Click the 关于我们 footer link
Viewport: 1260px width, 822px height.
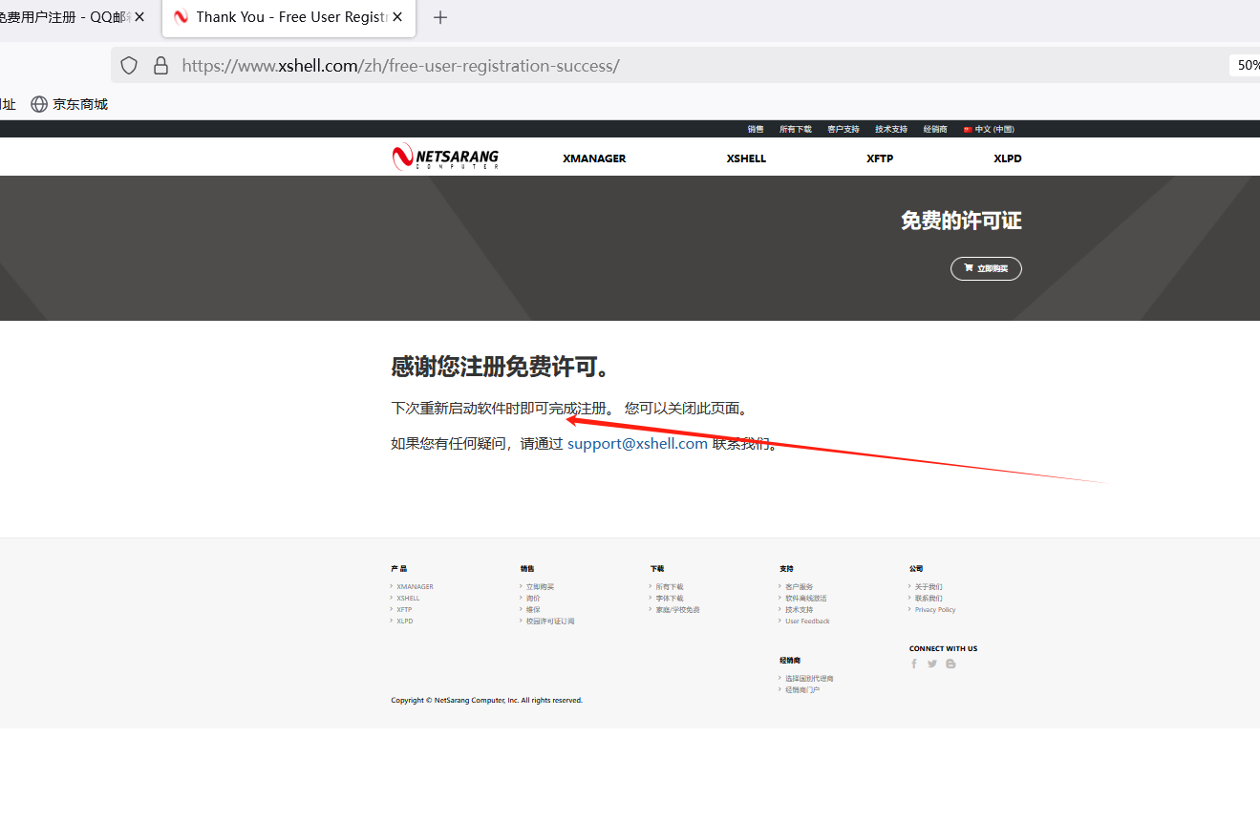[929, 587]
